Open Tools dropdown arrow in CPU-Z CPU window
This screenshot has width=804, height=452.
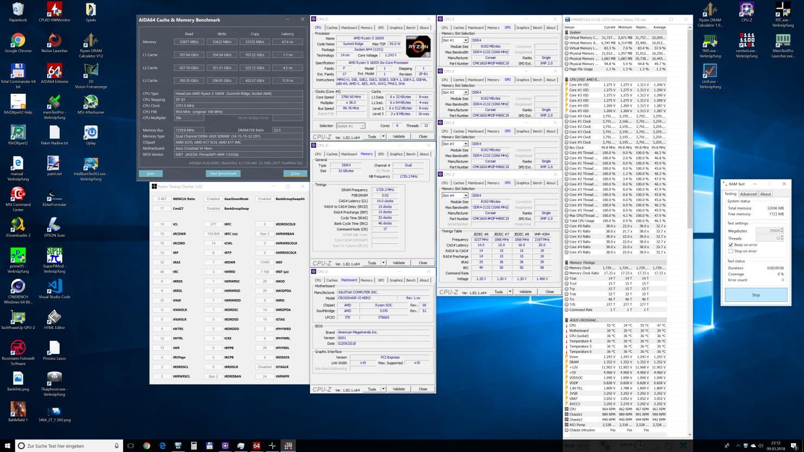click(x=383, y=137)
